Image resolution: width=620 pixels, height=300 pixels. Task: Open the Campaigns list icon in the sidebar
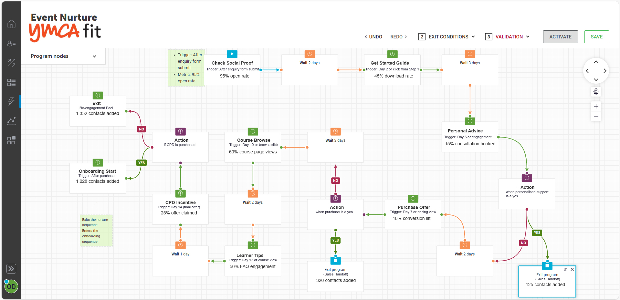point(11,82)
